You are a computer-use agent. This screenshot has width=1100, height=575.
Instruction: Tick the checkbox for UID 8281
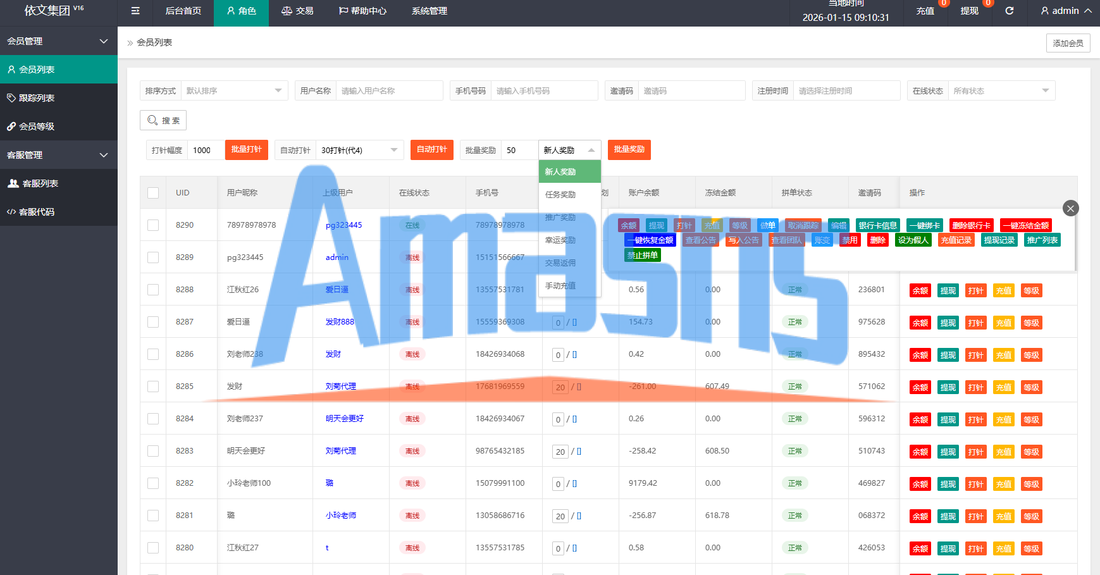tap(153, 516)
